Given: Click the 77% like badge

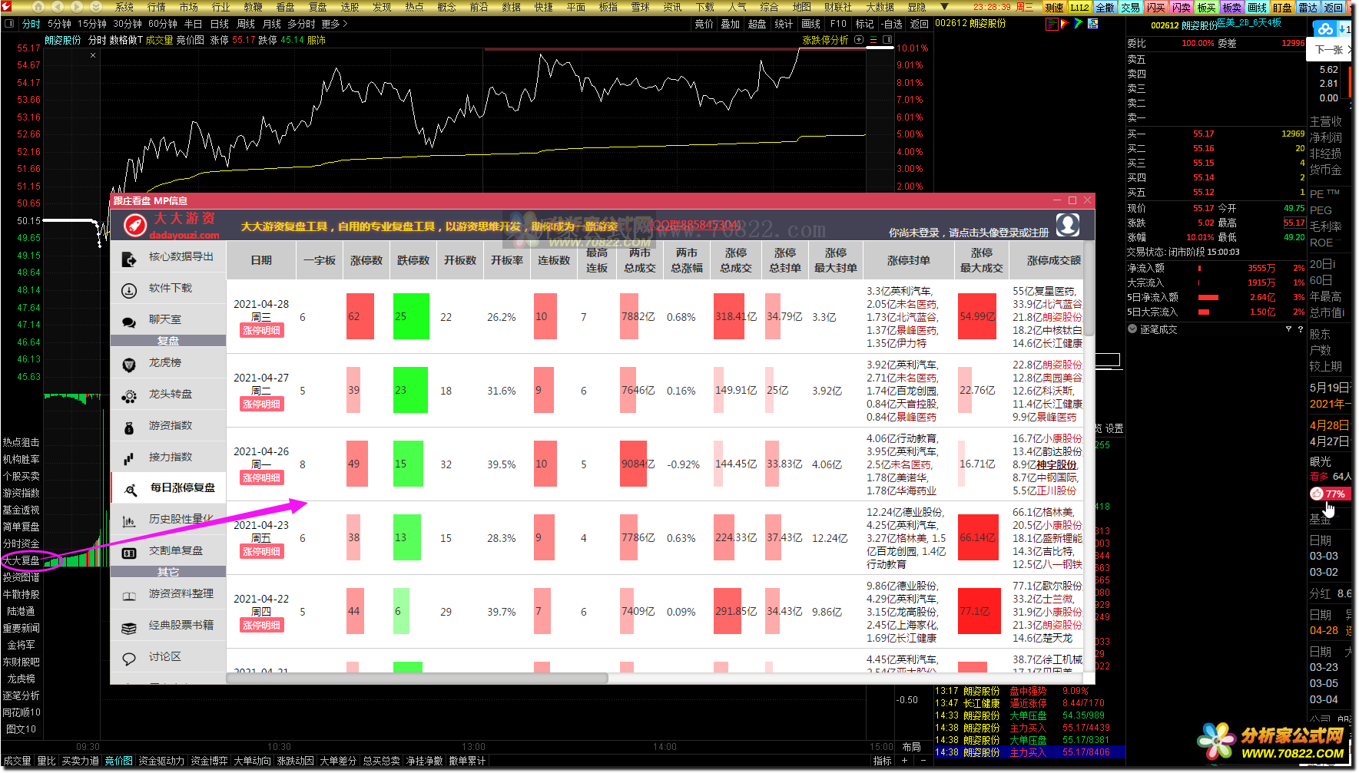Looking at the screenshot, I should coord(1328,494).
